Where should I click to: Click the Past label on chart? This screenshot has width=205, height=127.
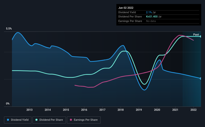point(196,34)
